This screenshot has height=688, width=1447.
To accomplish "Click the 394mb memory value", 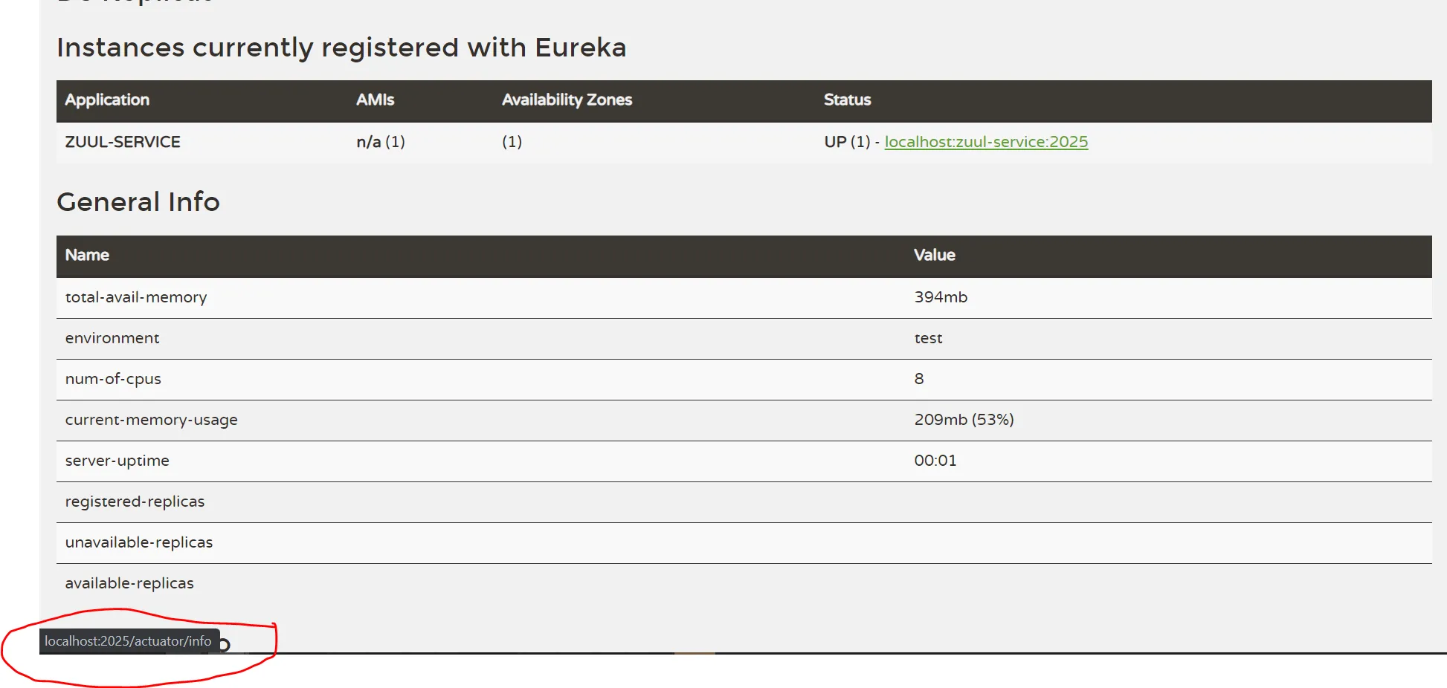I will (941, 297).
